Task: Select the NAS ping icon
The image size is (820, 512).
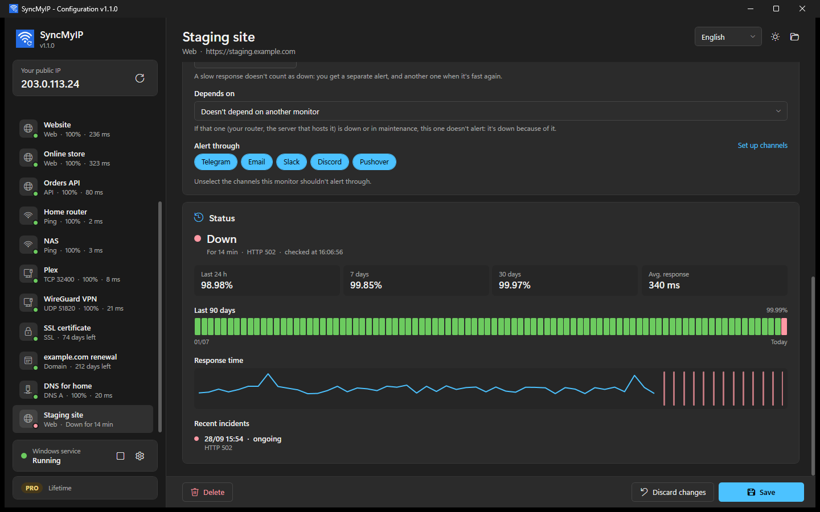Action: (28, 245)
